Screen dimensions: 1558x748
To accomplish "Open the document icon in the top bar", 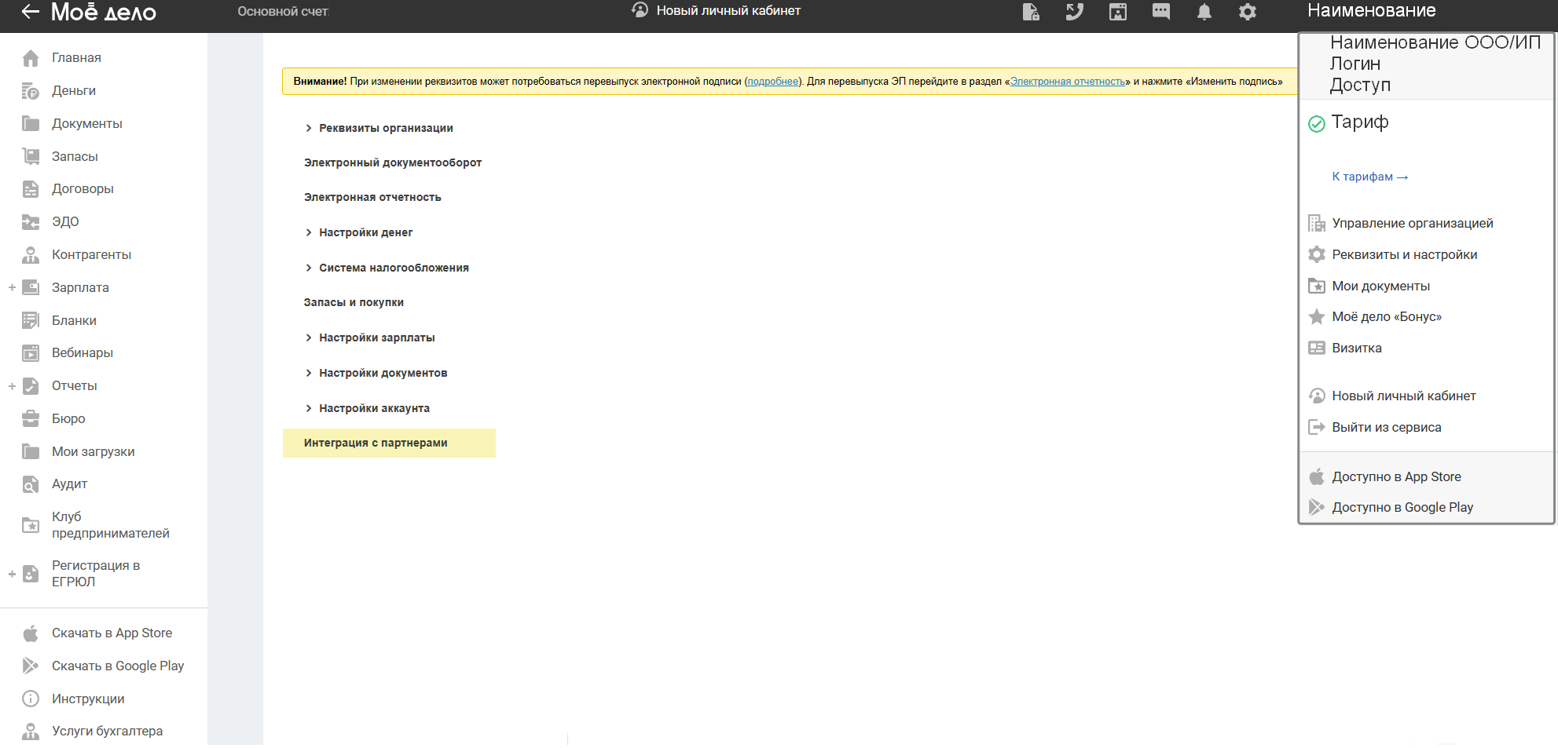I will point(1031,12).
